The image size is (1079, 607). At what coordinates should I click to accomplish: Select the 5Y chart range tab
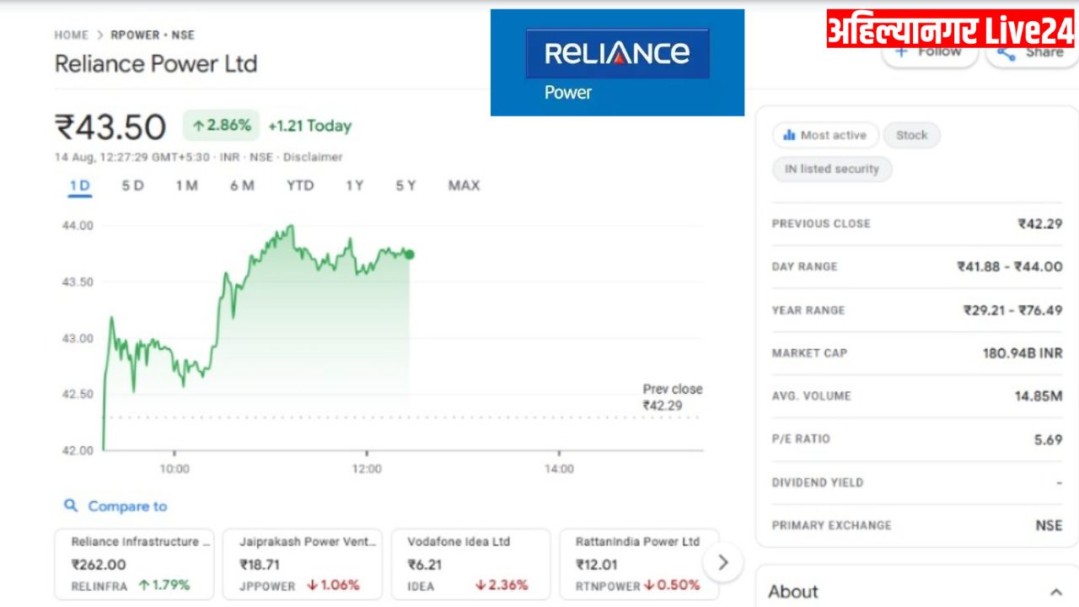click(405, 185)
